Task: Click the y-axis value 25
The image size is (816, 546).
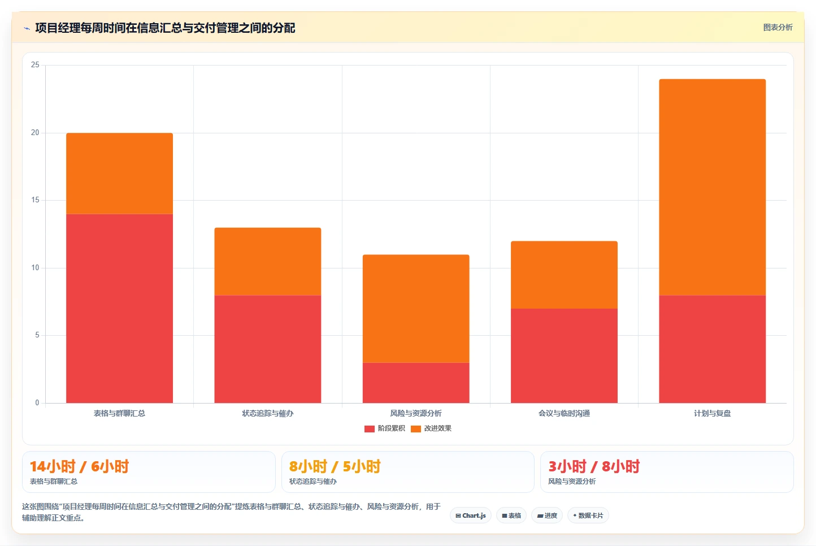Action: (35, 65)
